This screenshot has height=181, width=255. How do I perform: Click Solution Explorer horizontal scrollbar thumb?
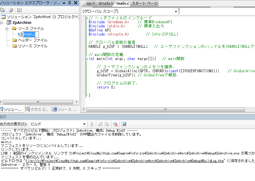coord(38,102)
